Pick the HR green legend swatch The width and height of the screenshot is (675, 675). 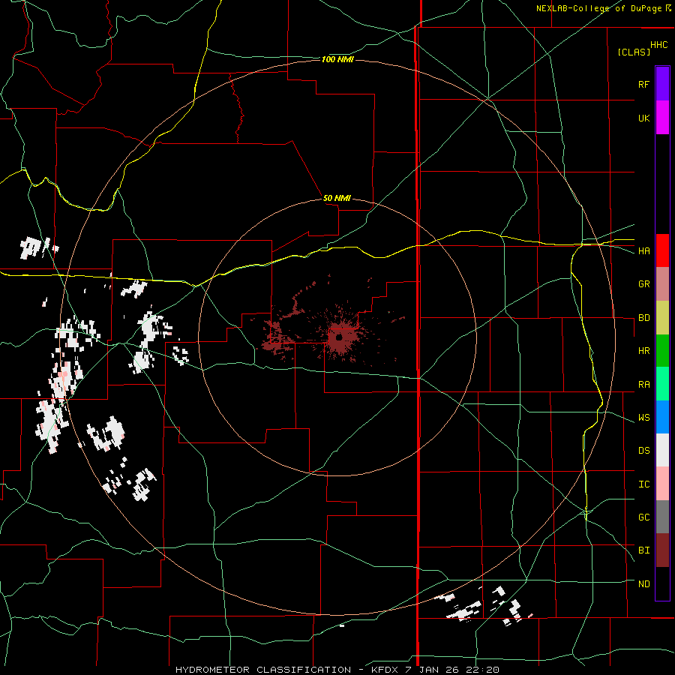click(662, 351)
